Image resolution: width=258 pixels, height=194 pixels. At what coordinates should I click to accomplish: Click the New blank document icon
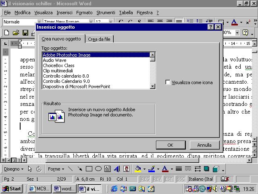tap(6, 33)
